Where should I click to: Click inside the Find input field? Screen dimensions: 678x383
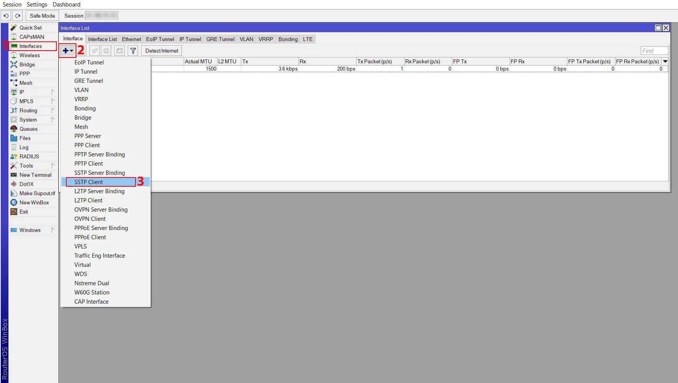click(654, 50)
